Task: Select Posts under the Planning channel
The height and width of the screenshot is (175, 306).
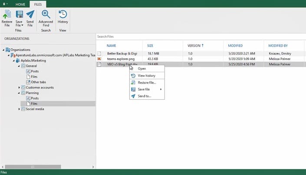Action: click(34, 98)
